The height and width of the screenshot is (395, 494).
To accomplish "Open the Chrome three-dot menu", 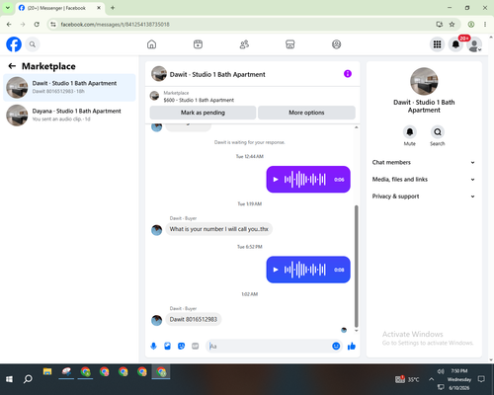I will 485,25.
